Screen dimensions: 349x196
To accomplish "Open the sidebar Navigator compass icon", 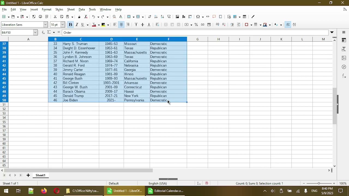I will point(344,67).
